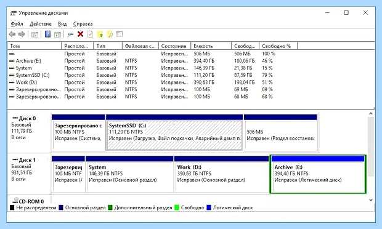Click the light green Свободно legend swatch

[x=177, y=207]
